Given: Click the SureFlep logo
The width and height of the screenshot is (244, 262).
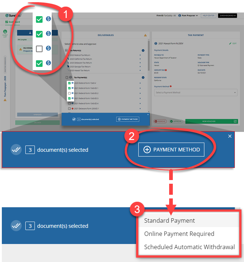Looking at the screenshot, I should click(13, 15).
